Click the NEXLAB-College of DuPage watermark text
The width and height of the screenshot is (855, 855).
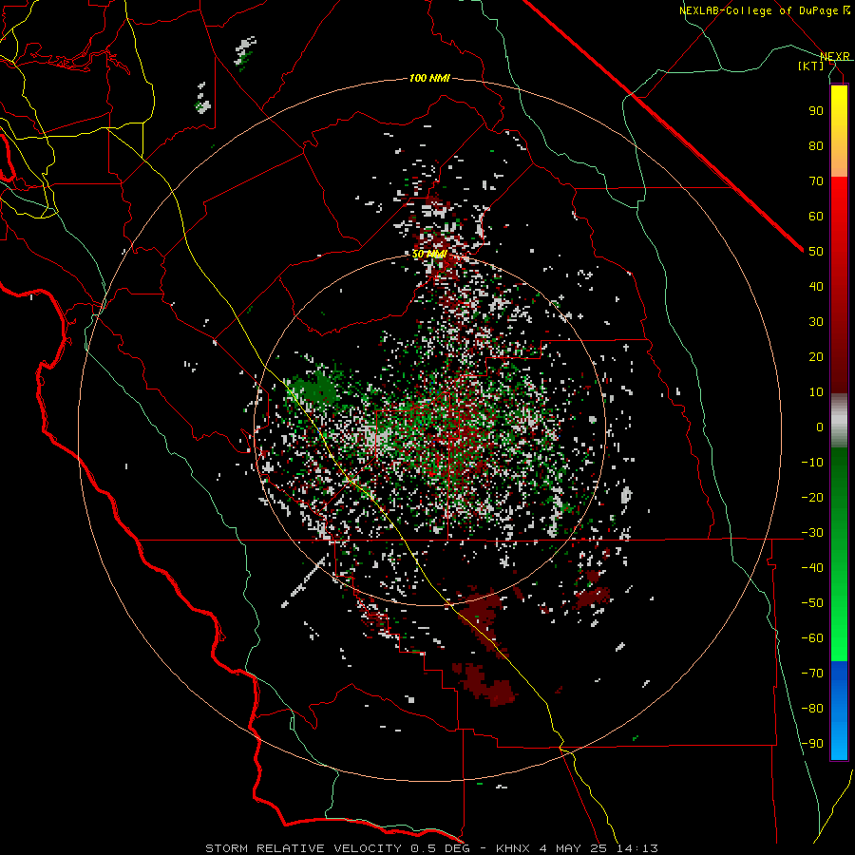point(761,10)
